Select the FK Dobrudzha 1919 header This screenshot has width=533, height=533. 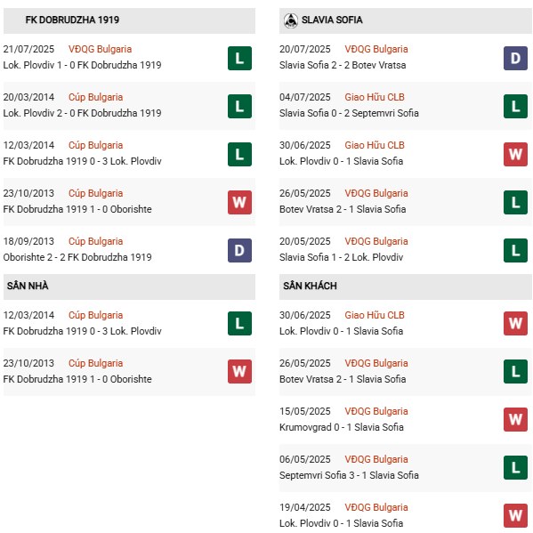129,20
